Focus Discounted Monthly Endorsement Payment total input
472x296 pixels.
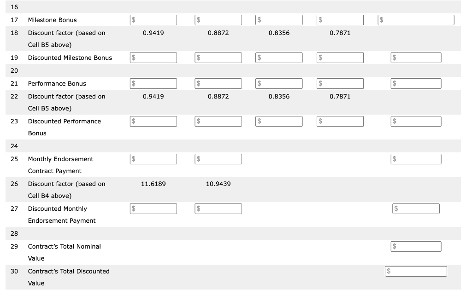(x=416, y=209)
